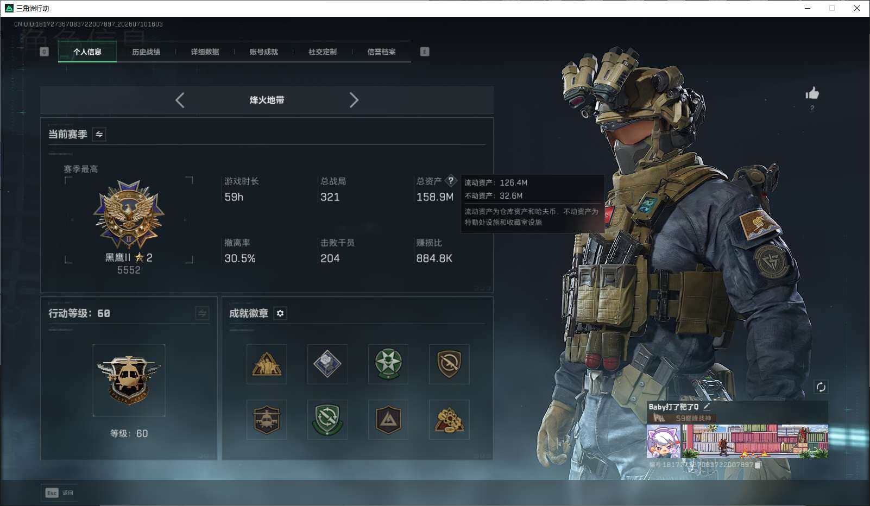
Task: Click the level 60 helicopter emblem
Action: [129, 380]
